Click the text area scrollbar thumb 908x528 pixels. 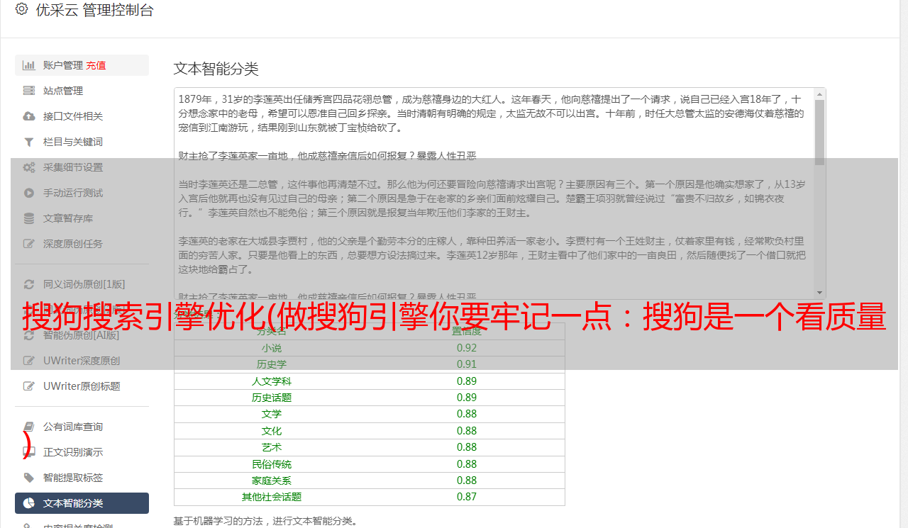click(x=820, y=132)
